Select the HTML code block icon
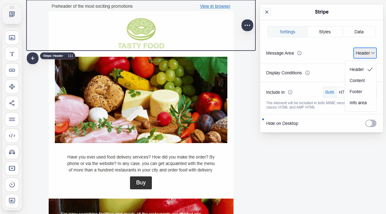Viewport: 386px width, 214px height. [12, 136]
